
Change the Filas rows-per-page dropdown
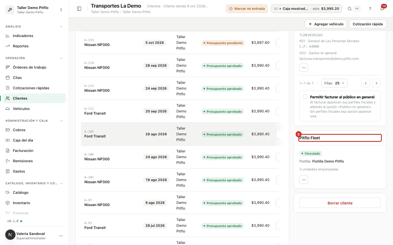334,83
